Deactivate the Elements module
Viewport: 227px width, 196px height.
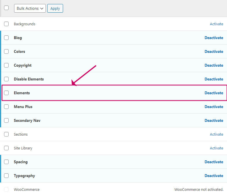point(214,93)
